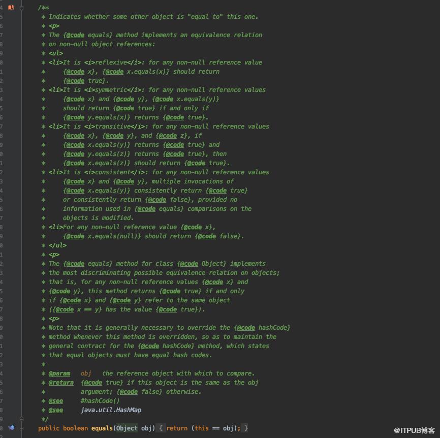Click "the reference object with which to compare."
Image resolution: width=440 pixels, height=438 pixels.
pos(178,373)
